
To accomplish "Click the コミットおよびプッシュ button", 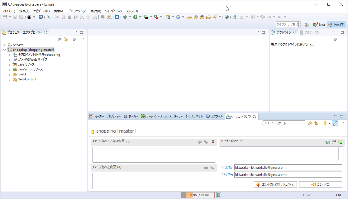I will pyautogui.click(x=275, y=184).
